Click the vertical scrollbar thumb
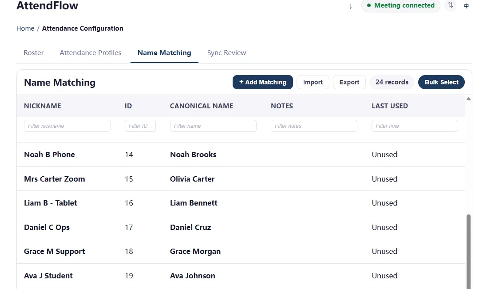This screenshot has width=487, height=289. coord(468,251)
